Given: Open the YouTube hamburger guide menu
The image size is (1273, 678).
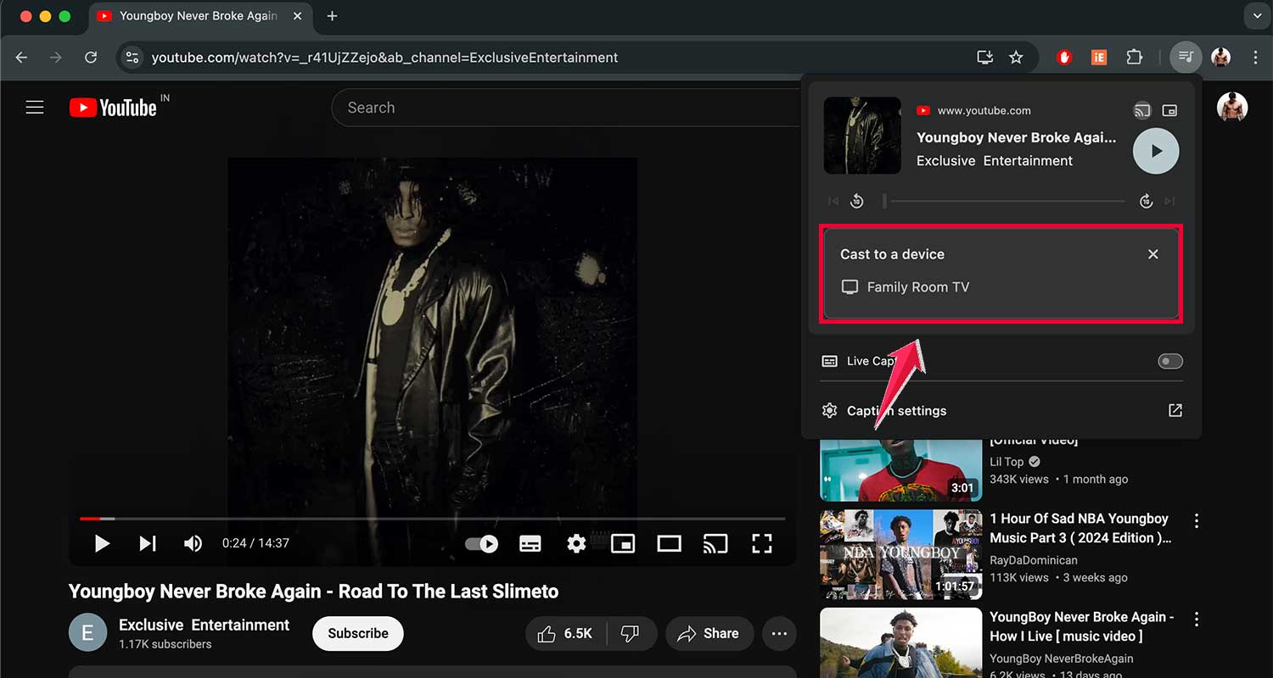Looking at the screenshot, I should [35, 108].
